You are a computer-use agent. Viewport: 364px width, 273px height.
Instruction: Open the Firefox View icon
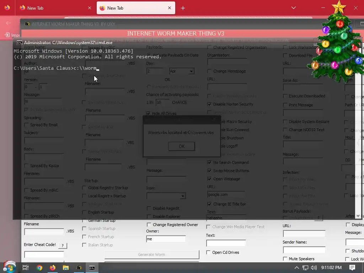tap(7, 8)
